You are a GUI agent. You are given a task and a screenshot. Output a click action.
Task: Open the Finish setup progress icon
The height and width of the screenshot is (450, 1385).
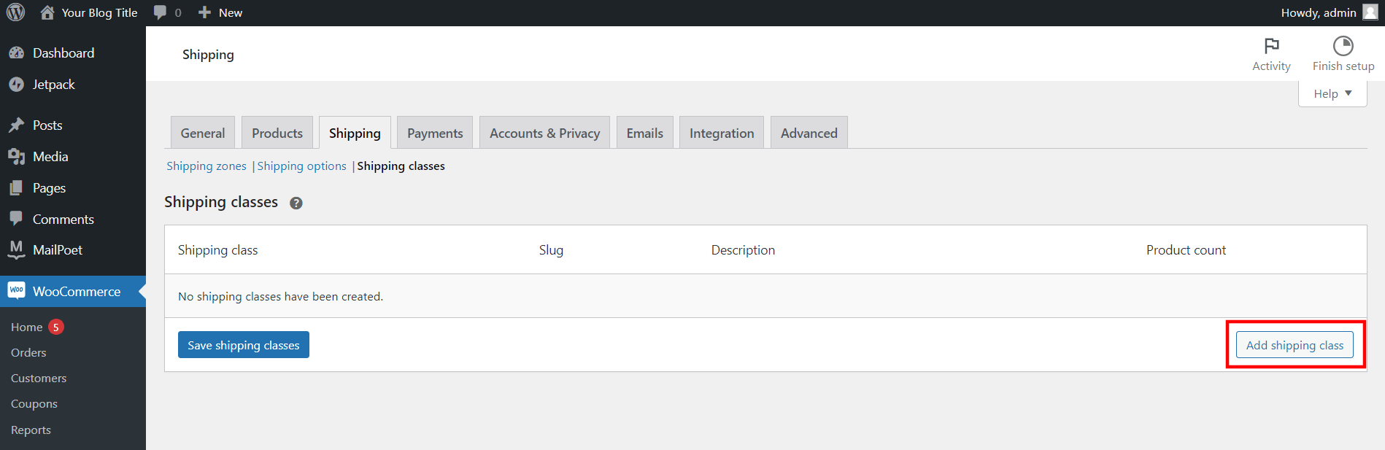point(1343,46)
